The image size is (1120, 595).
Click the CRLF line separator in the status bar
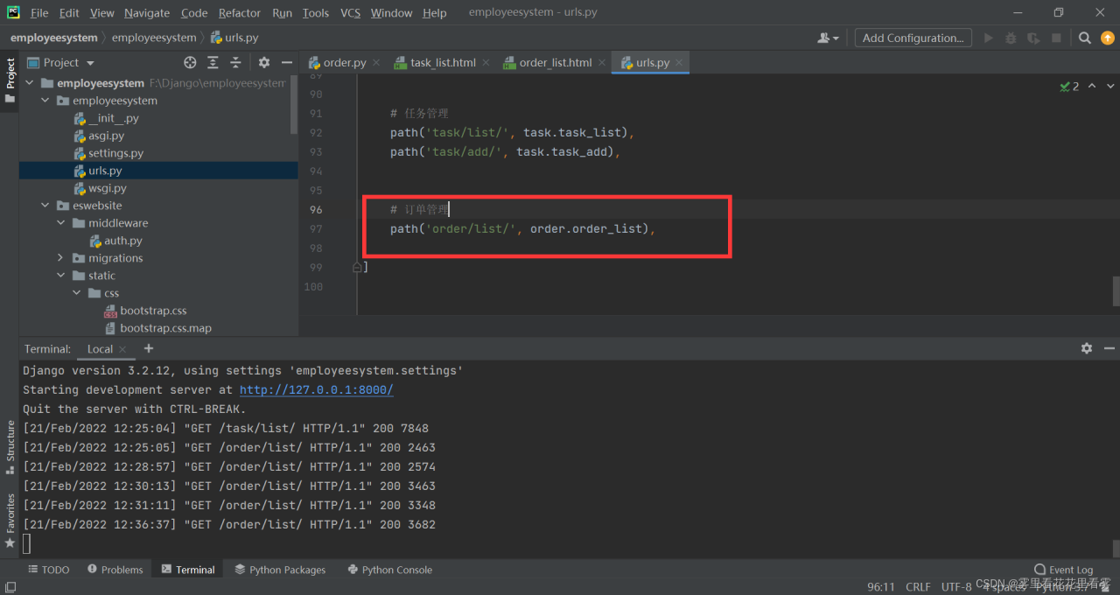918,587
